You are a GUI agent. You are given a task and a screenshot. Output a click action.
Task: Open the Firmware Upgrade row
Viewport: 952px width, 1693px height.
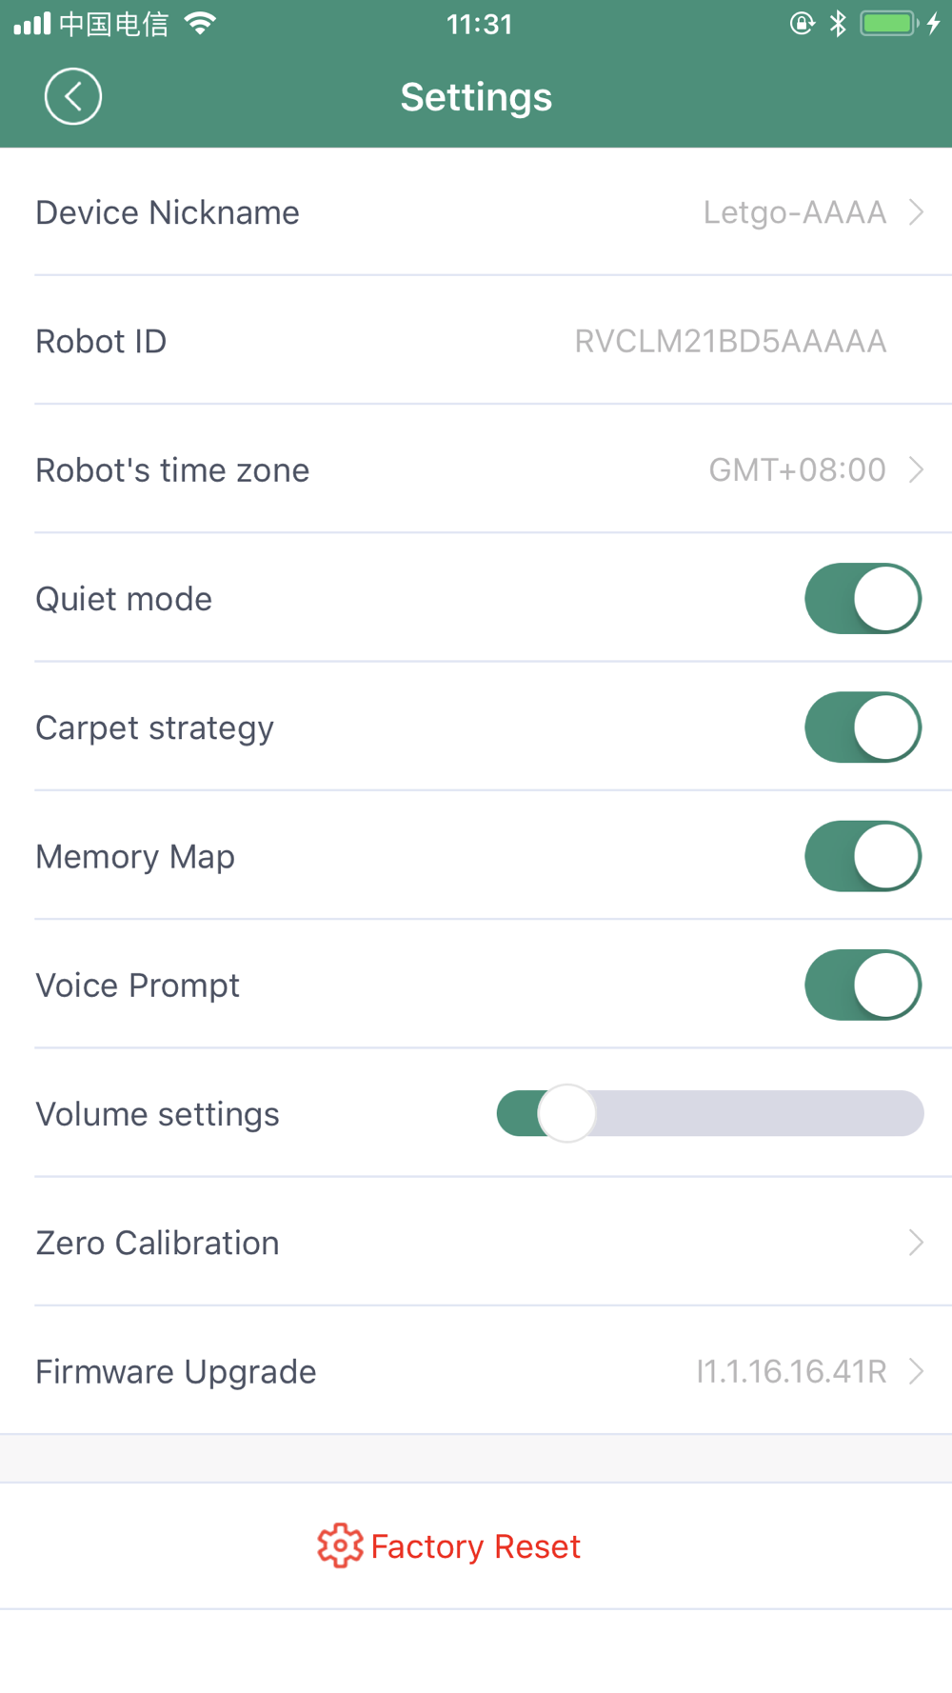pos(476,1371)
